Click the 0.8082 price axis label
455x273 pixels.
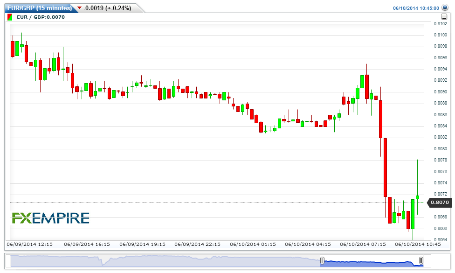pyautogui.click(x=440, y=137)
